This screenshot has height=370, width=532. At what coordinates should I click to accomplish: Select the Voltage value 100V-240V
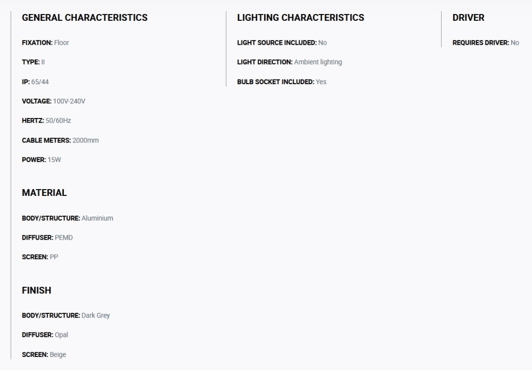tap(69, 101)
